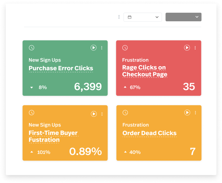Viewport: 222px width, 183px height.
Task: Click Frustration label on red card
Action: [135, 60]
